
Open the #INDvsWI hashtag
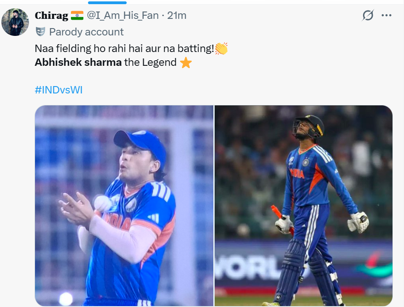(59, 90)
